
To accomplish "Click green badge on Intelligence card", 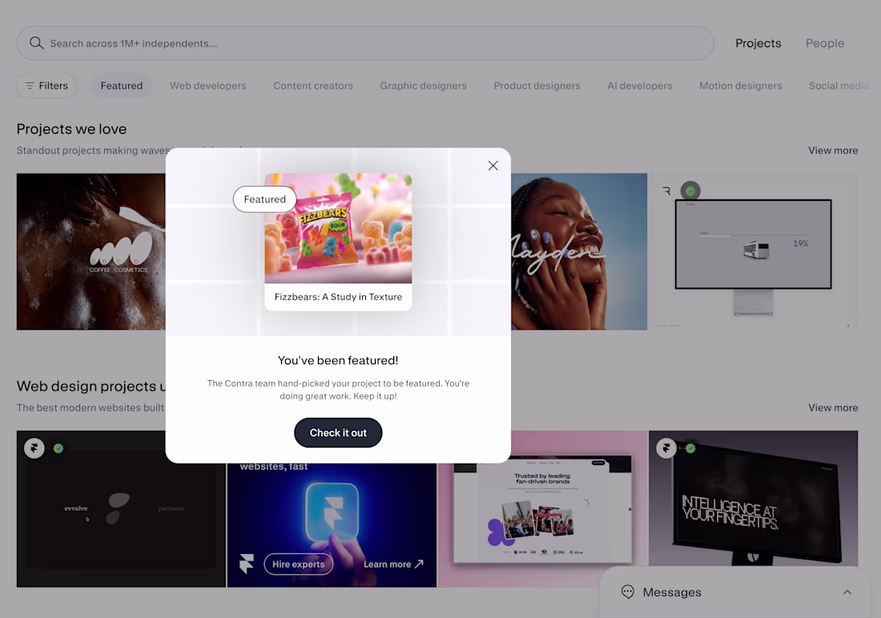I will pos(690,448).
